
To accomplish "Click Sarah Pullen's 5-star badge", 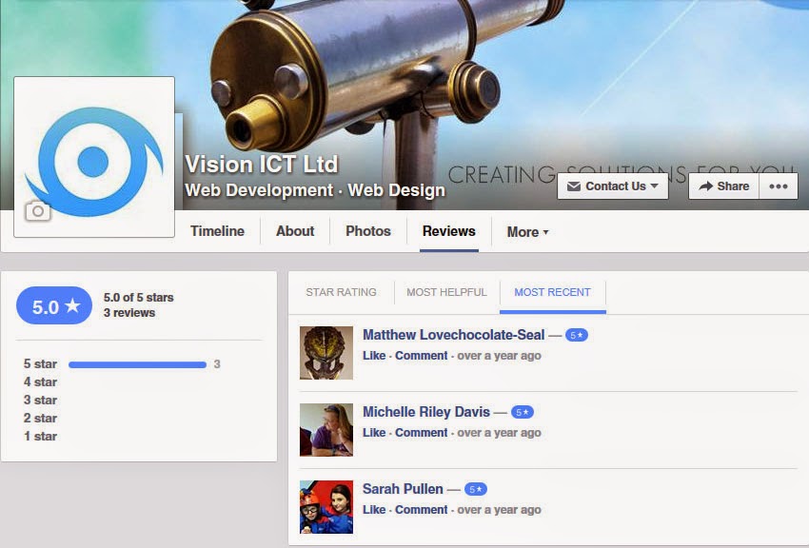I will [475, 489].
